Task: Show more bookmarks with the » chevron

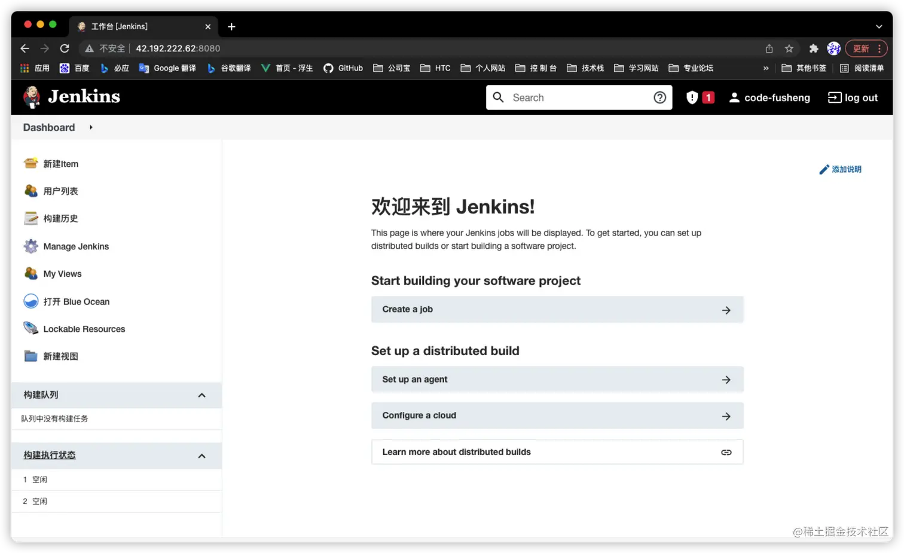Action: [x=766, y=68]
